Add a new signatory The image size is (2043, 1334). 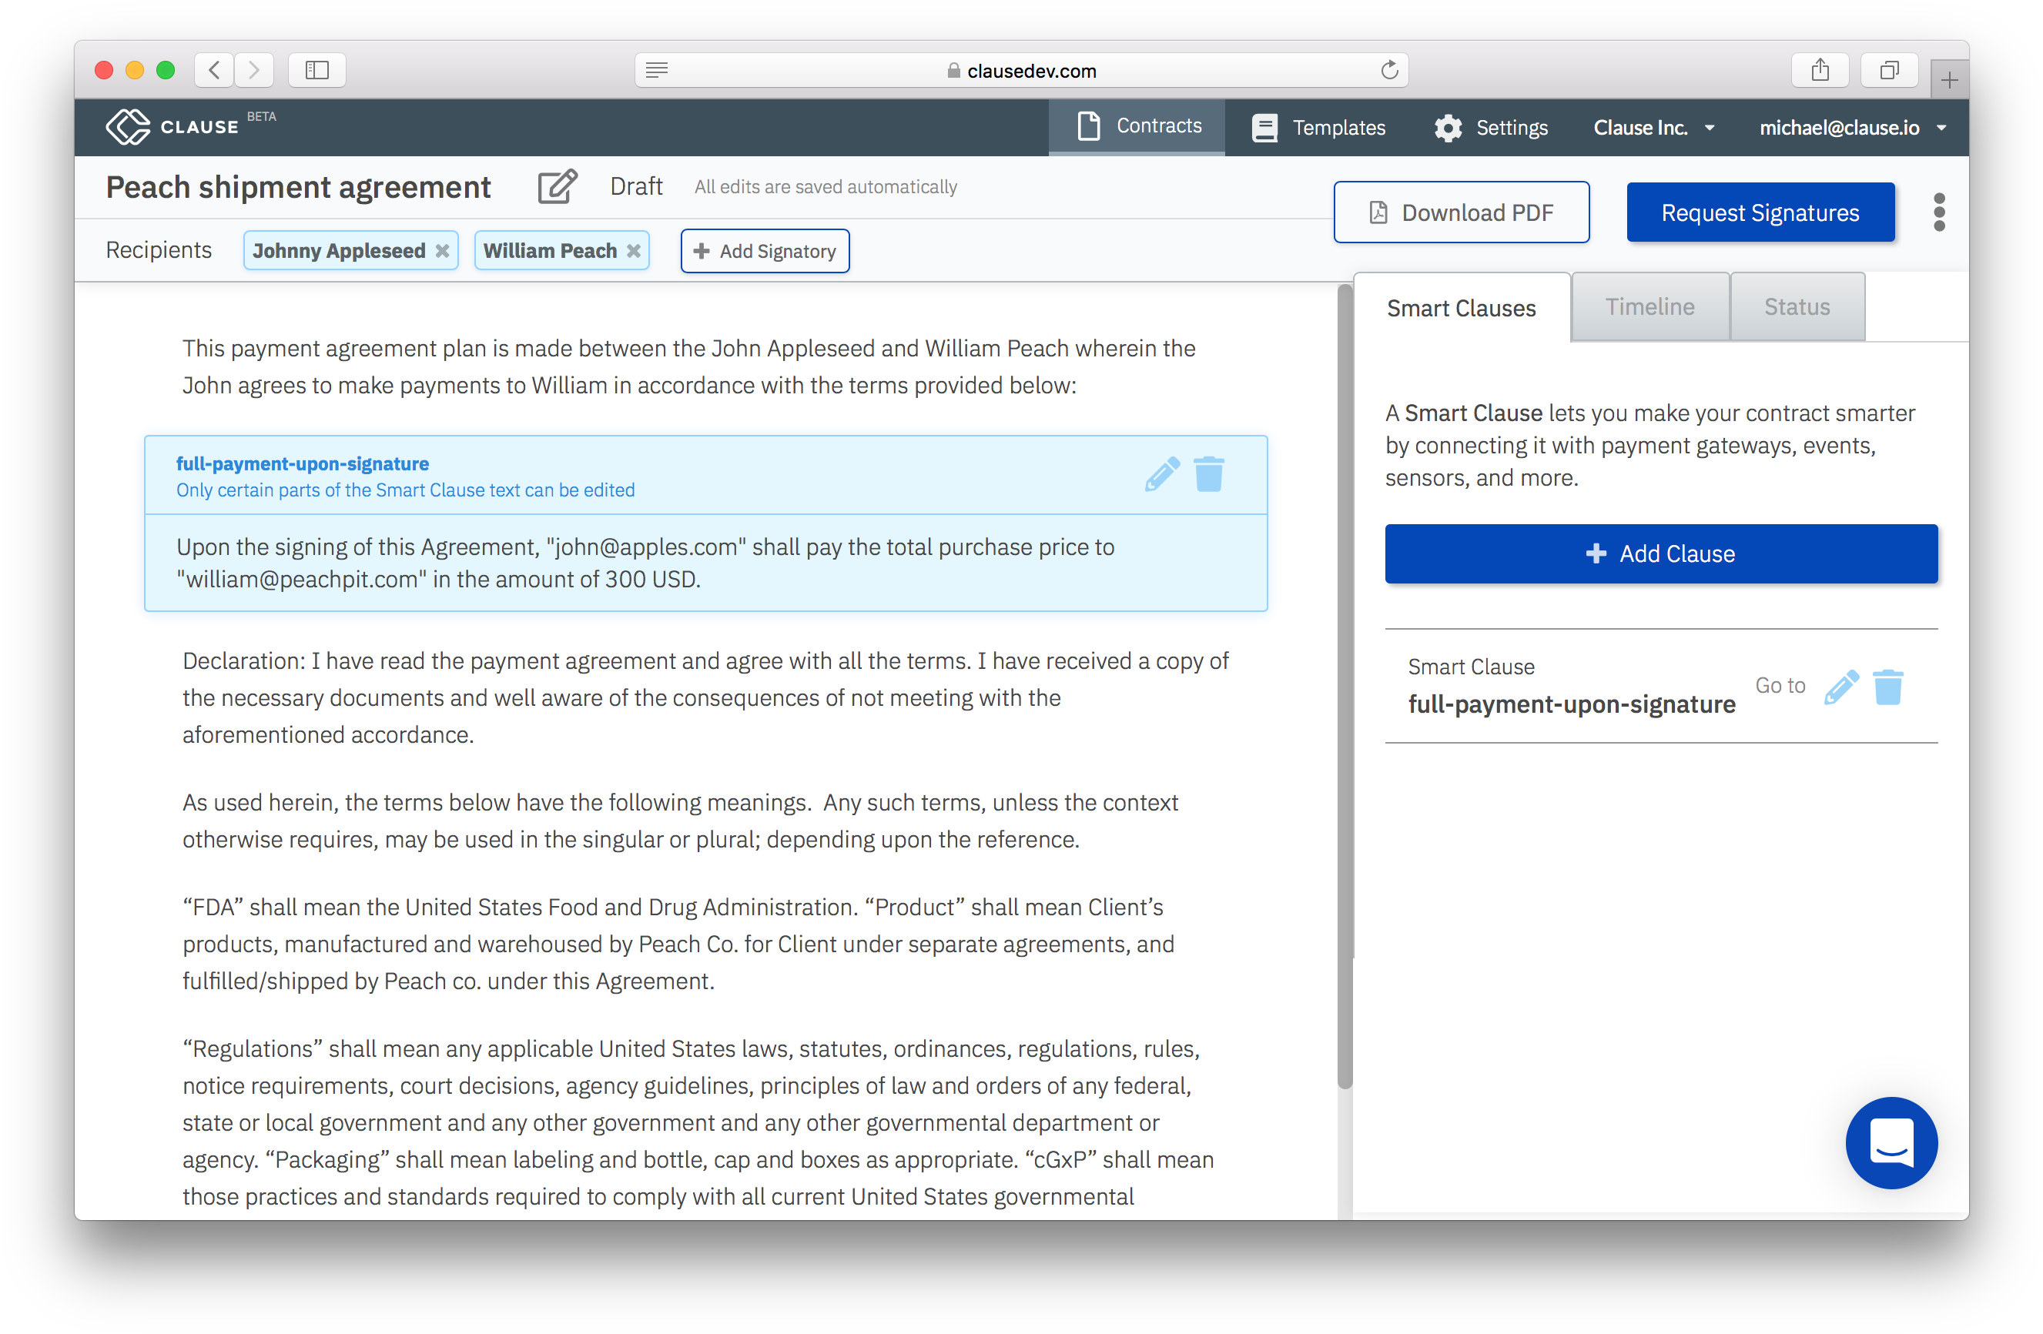click(x=765, y=250)
